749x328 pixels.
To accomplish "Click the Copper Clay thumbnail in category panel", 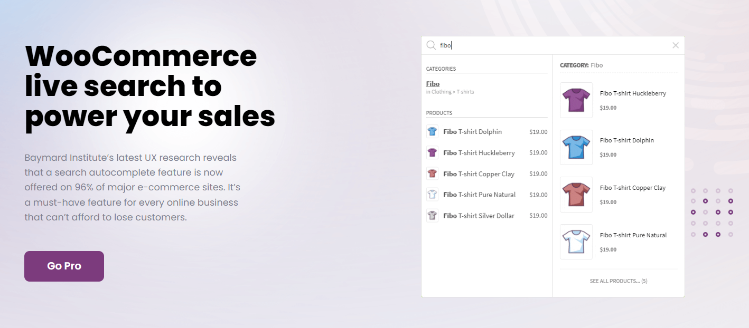I will click(x=576, y=195).
